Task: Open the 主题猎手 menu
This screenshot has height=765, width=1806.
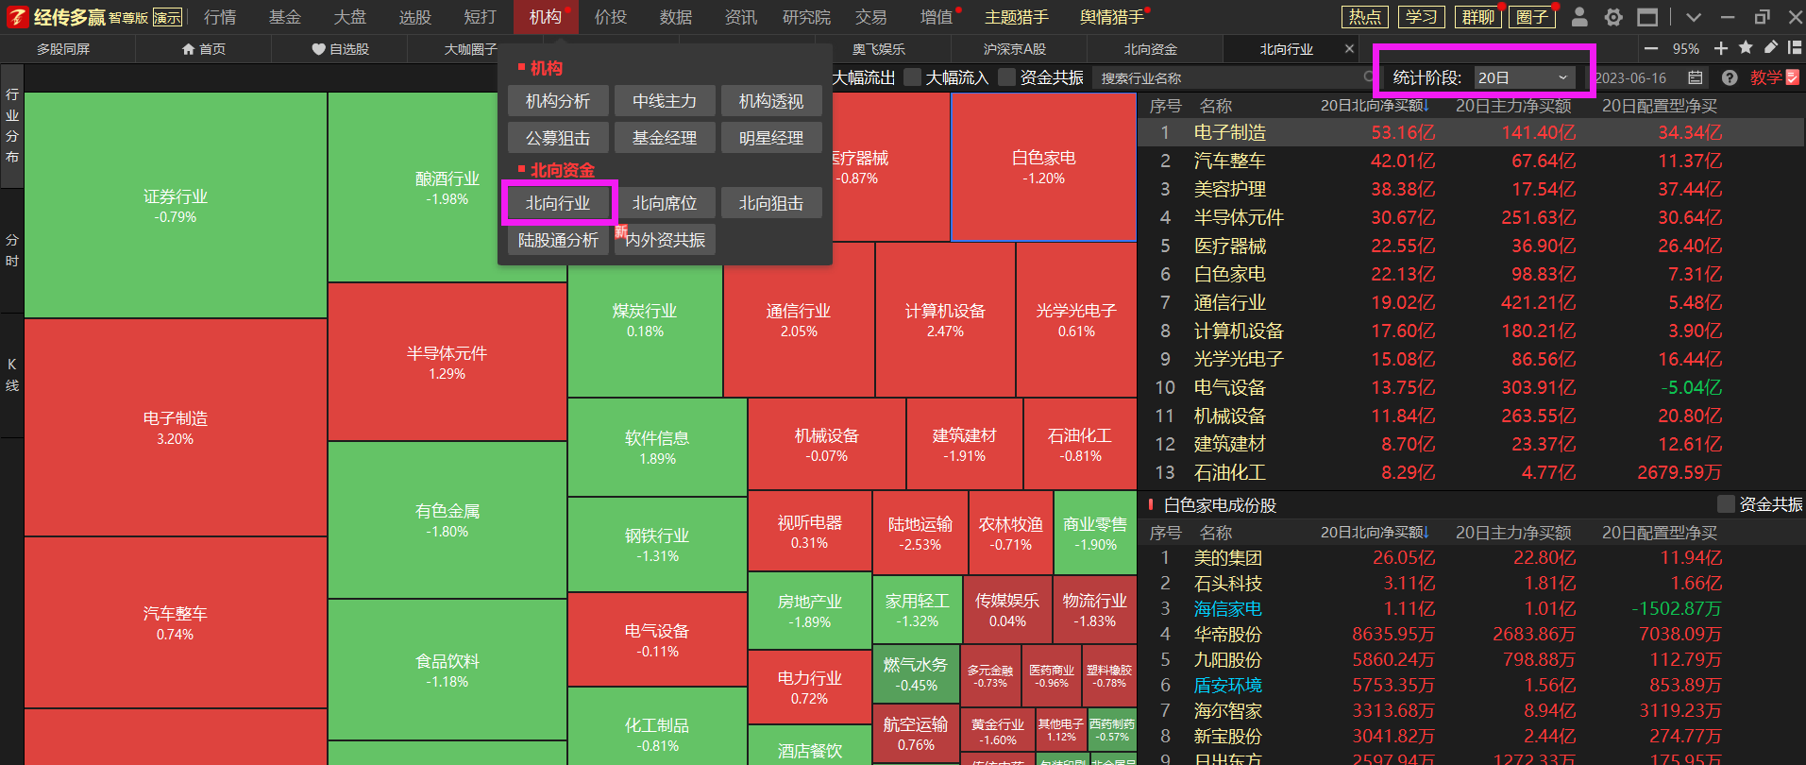Action: (1017, 17)
